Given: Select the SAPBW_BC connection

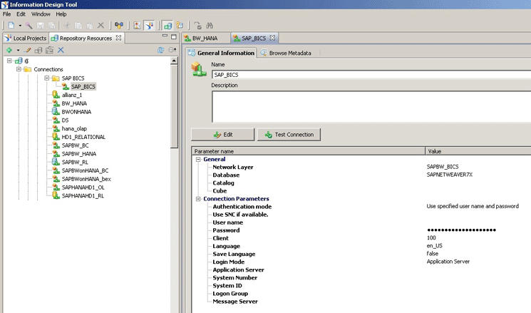Looking at the screenshot, I should click(x=75, y=145).
